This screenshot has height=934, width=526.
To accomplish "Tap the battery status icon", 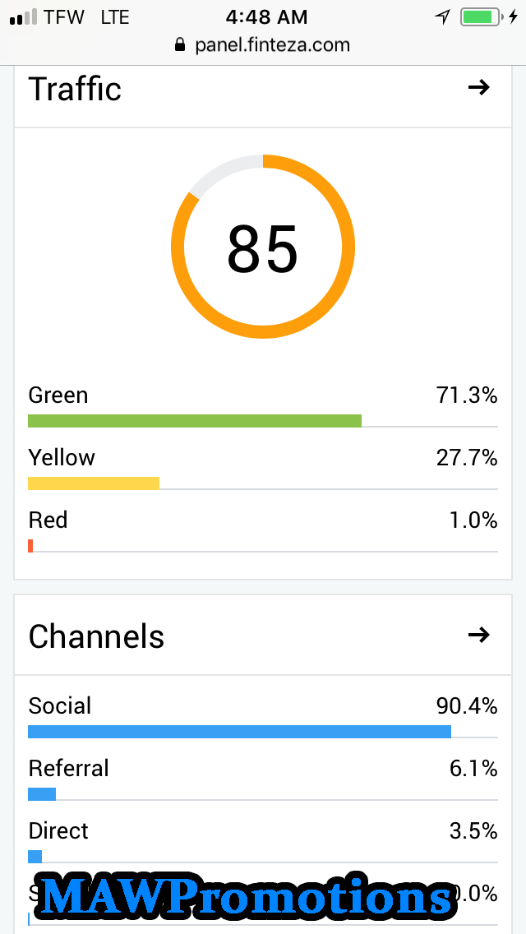I will pos(482,16).
